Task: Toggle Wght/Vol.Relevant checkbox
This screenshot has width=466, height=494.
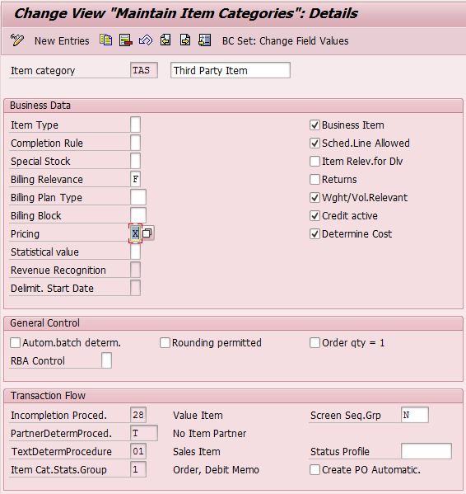Action: (315, 198)
